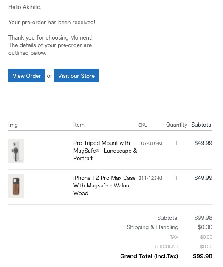The width and height of the screenshot is (223, 267).
Task: Click the Subtotal column header
Action: point(202,125)
